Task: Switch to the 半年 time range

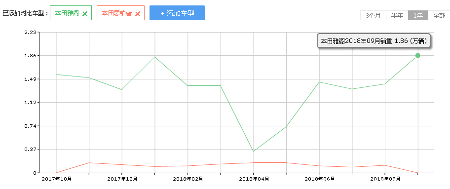Action: [x=397, y=15]
